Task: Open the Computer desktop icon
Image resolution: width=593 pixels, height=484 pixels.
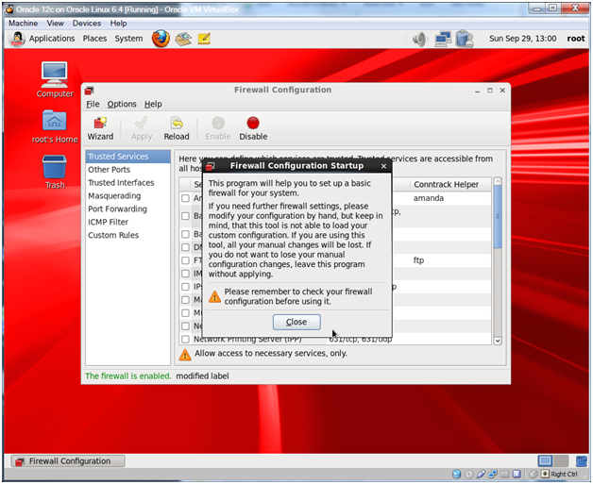Action: click(55, 79)
